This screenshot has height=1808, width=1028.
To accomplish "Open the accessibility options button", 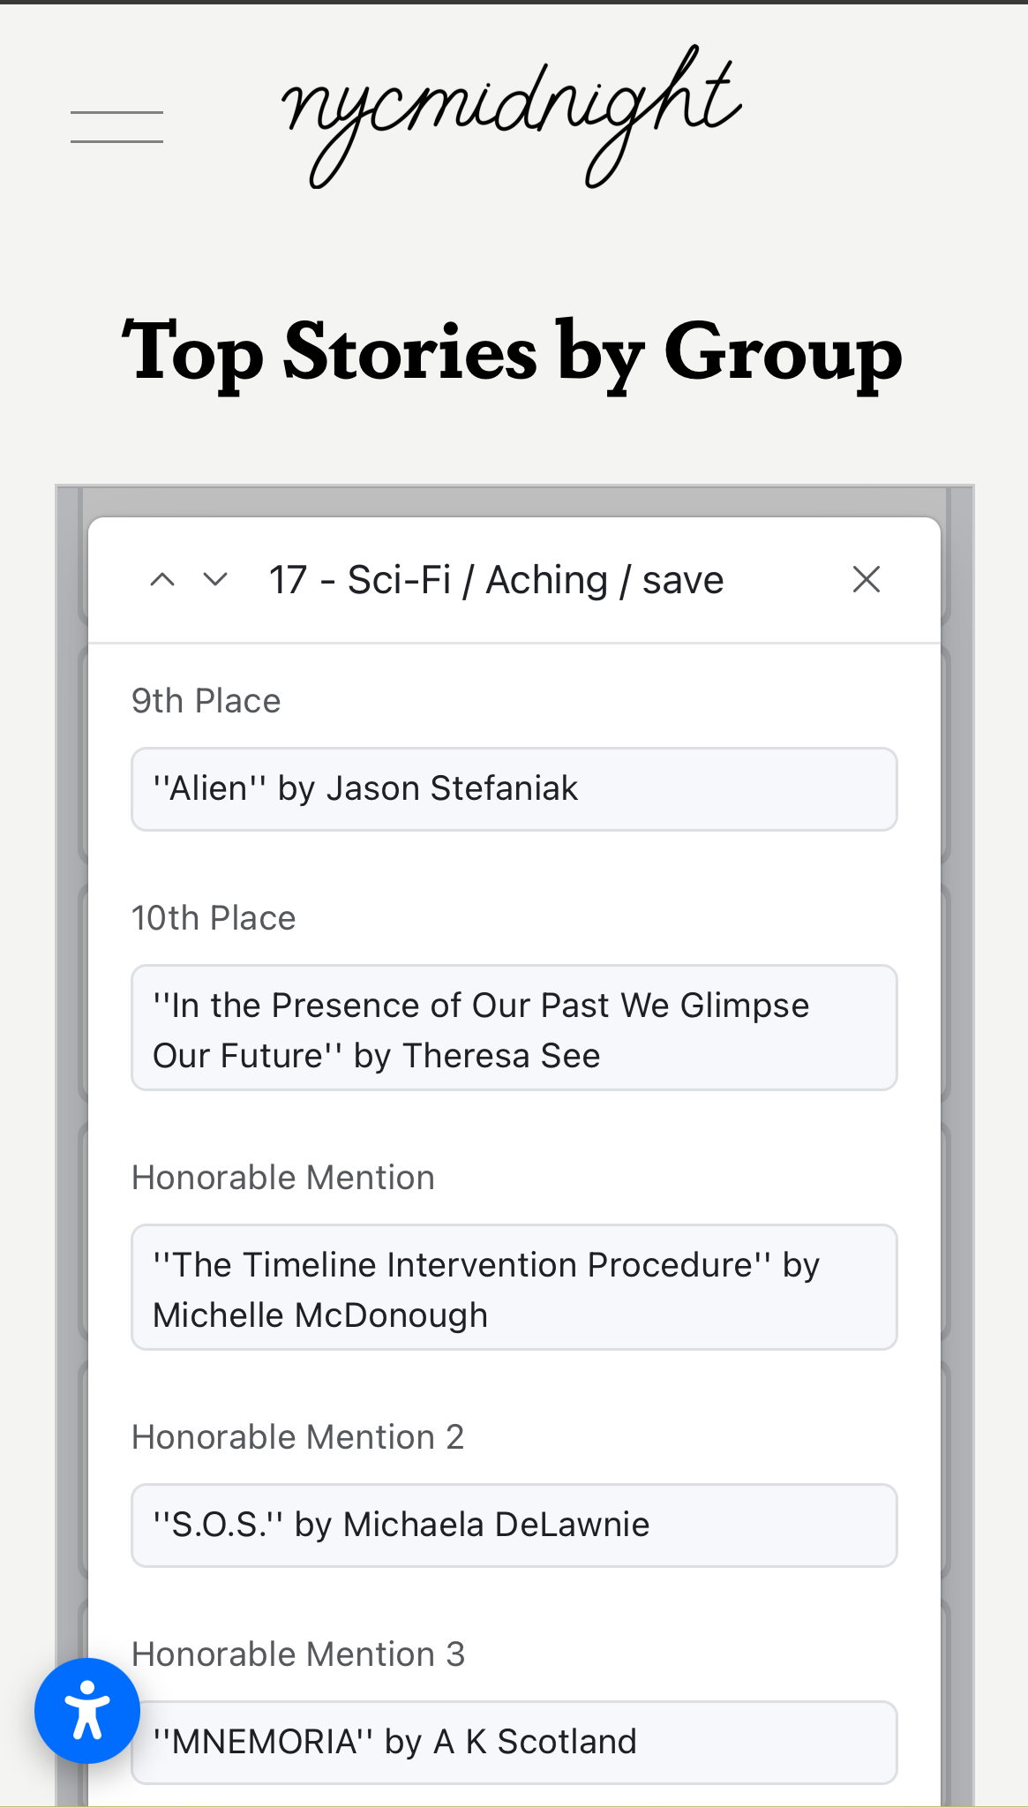I will [87, 1710].
